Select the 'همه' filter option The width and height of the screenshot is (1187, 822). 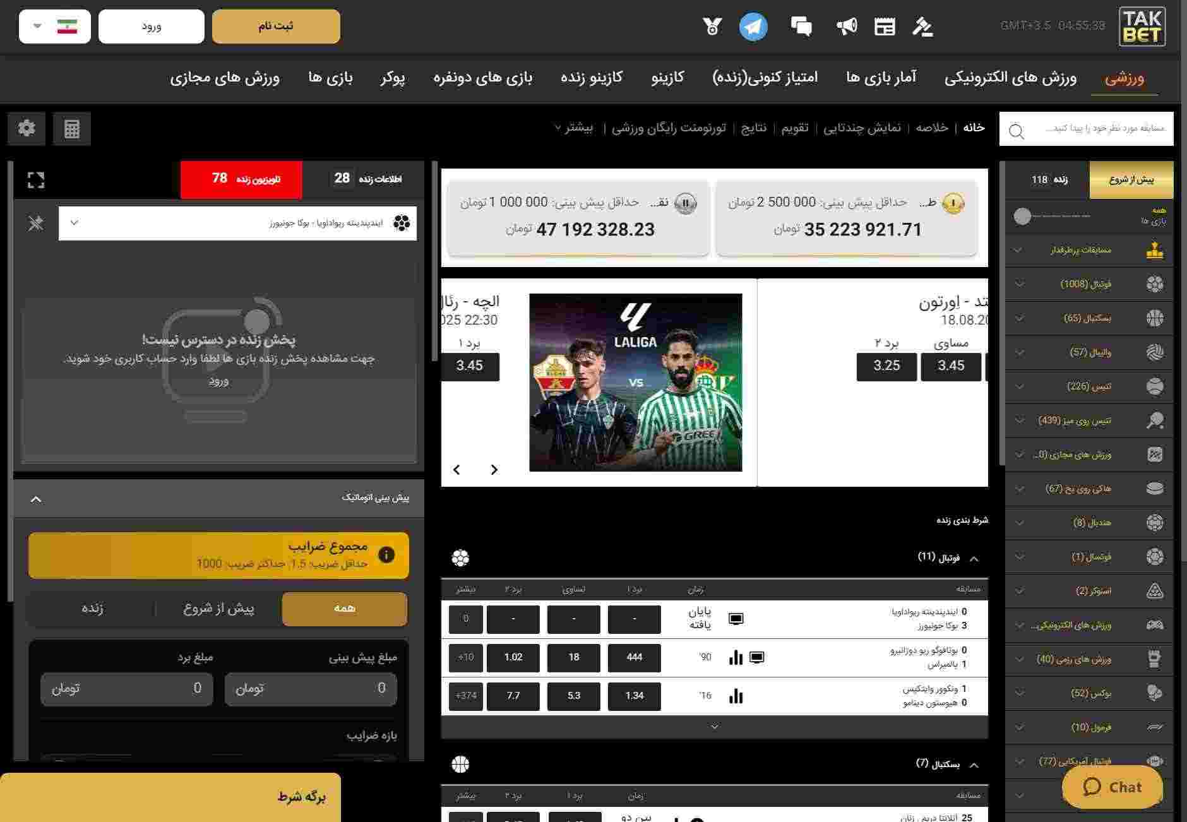tap(344, 609)
